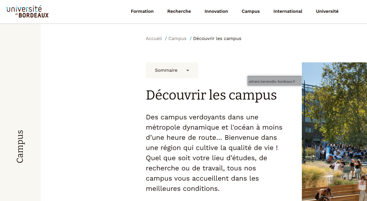Click the vertical Campus sidebar label

click(20, 147)
